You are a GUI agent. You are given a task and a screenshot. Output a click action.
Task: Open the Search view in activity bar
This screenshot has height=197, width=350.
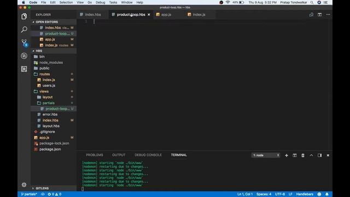(x=24, y=30)
